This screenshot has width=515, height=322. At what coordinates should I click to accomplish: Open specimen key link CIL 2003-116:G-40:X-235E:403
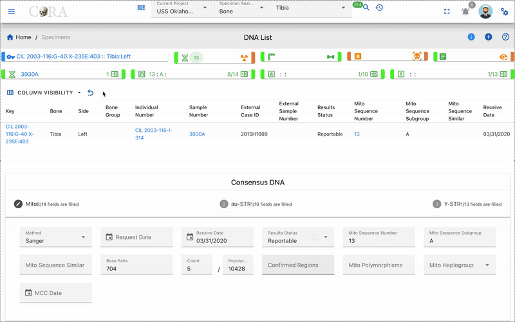[20, 134]
